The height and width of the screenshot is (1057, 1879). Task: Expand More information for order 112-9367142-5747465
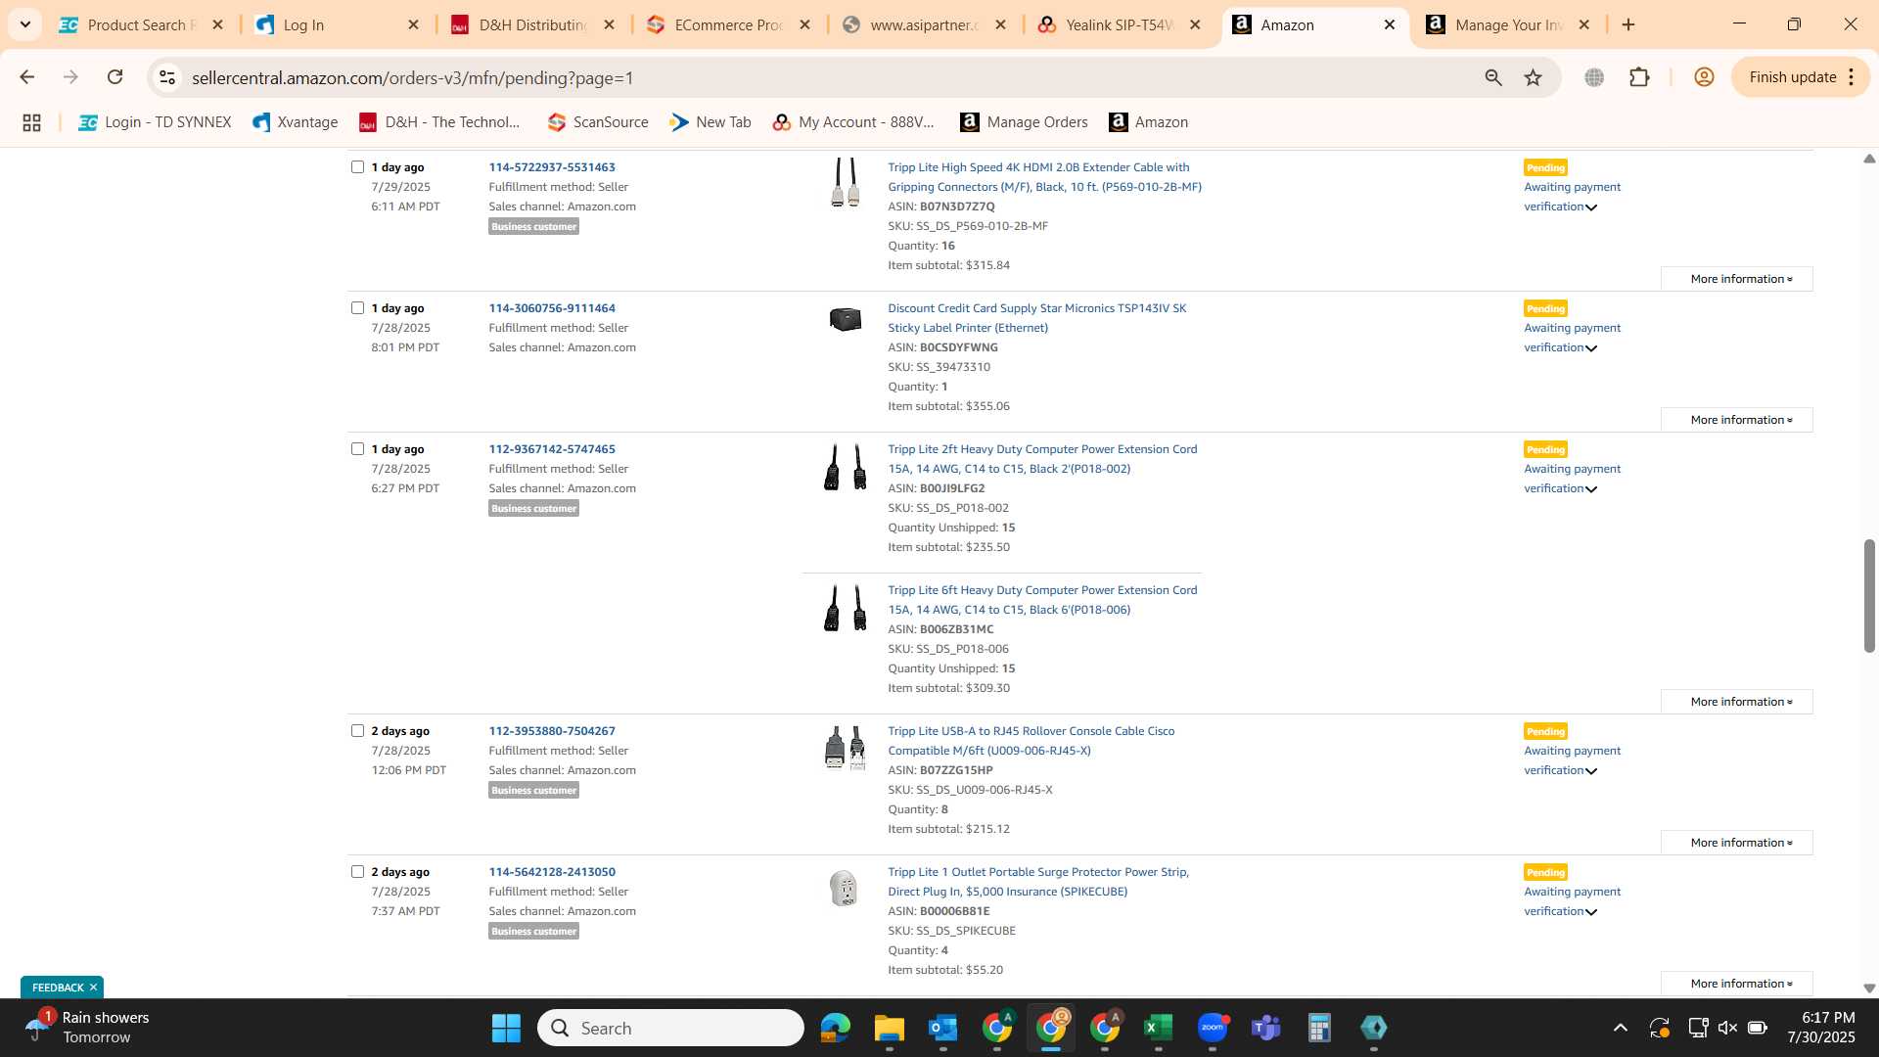click(1736, 702)
